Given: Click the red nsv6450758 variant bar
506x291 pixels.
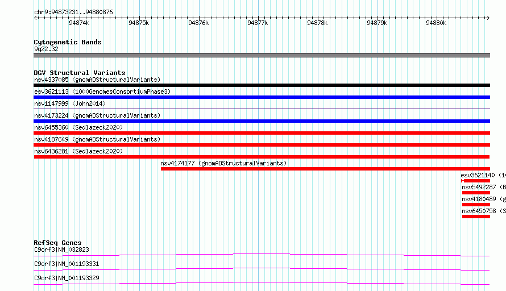Looking at the screenshot, I should click(x=476, y=217).
